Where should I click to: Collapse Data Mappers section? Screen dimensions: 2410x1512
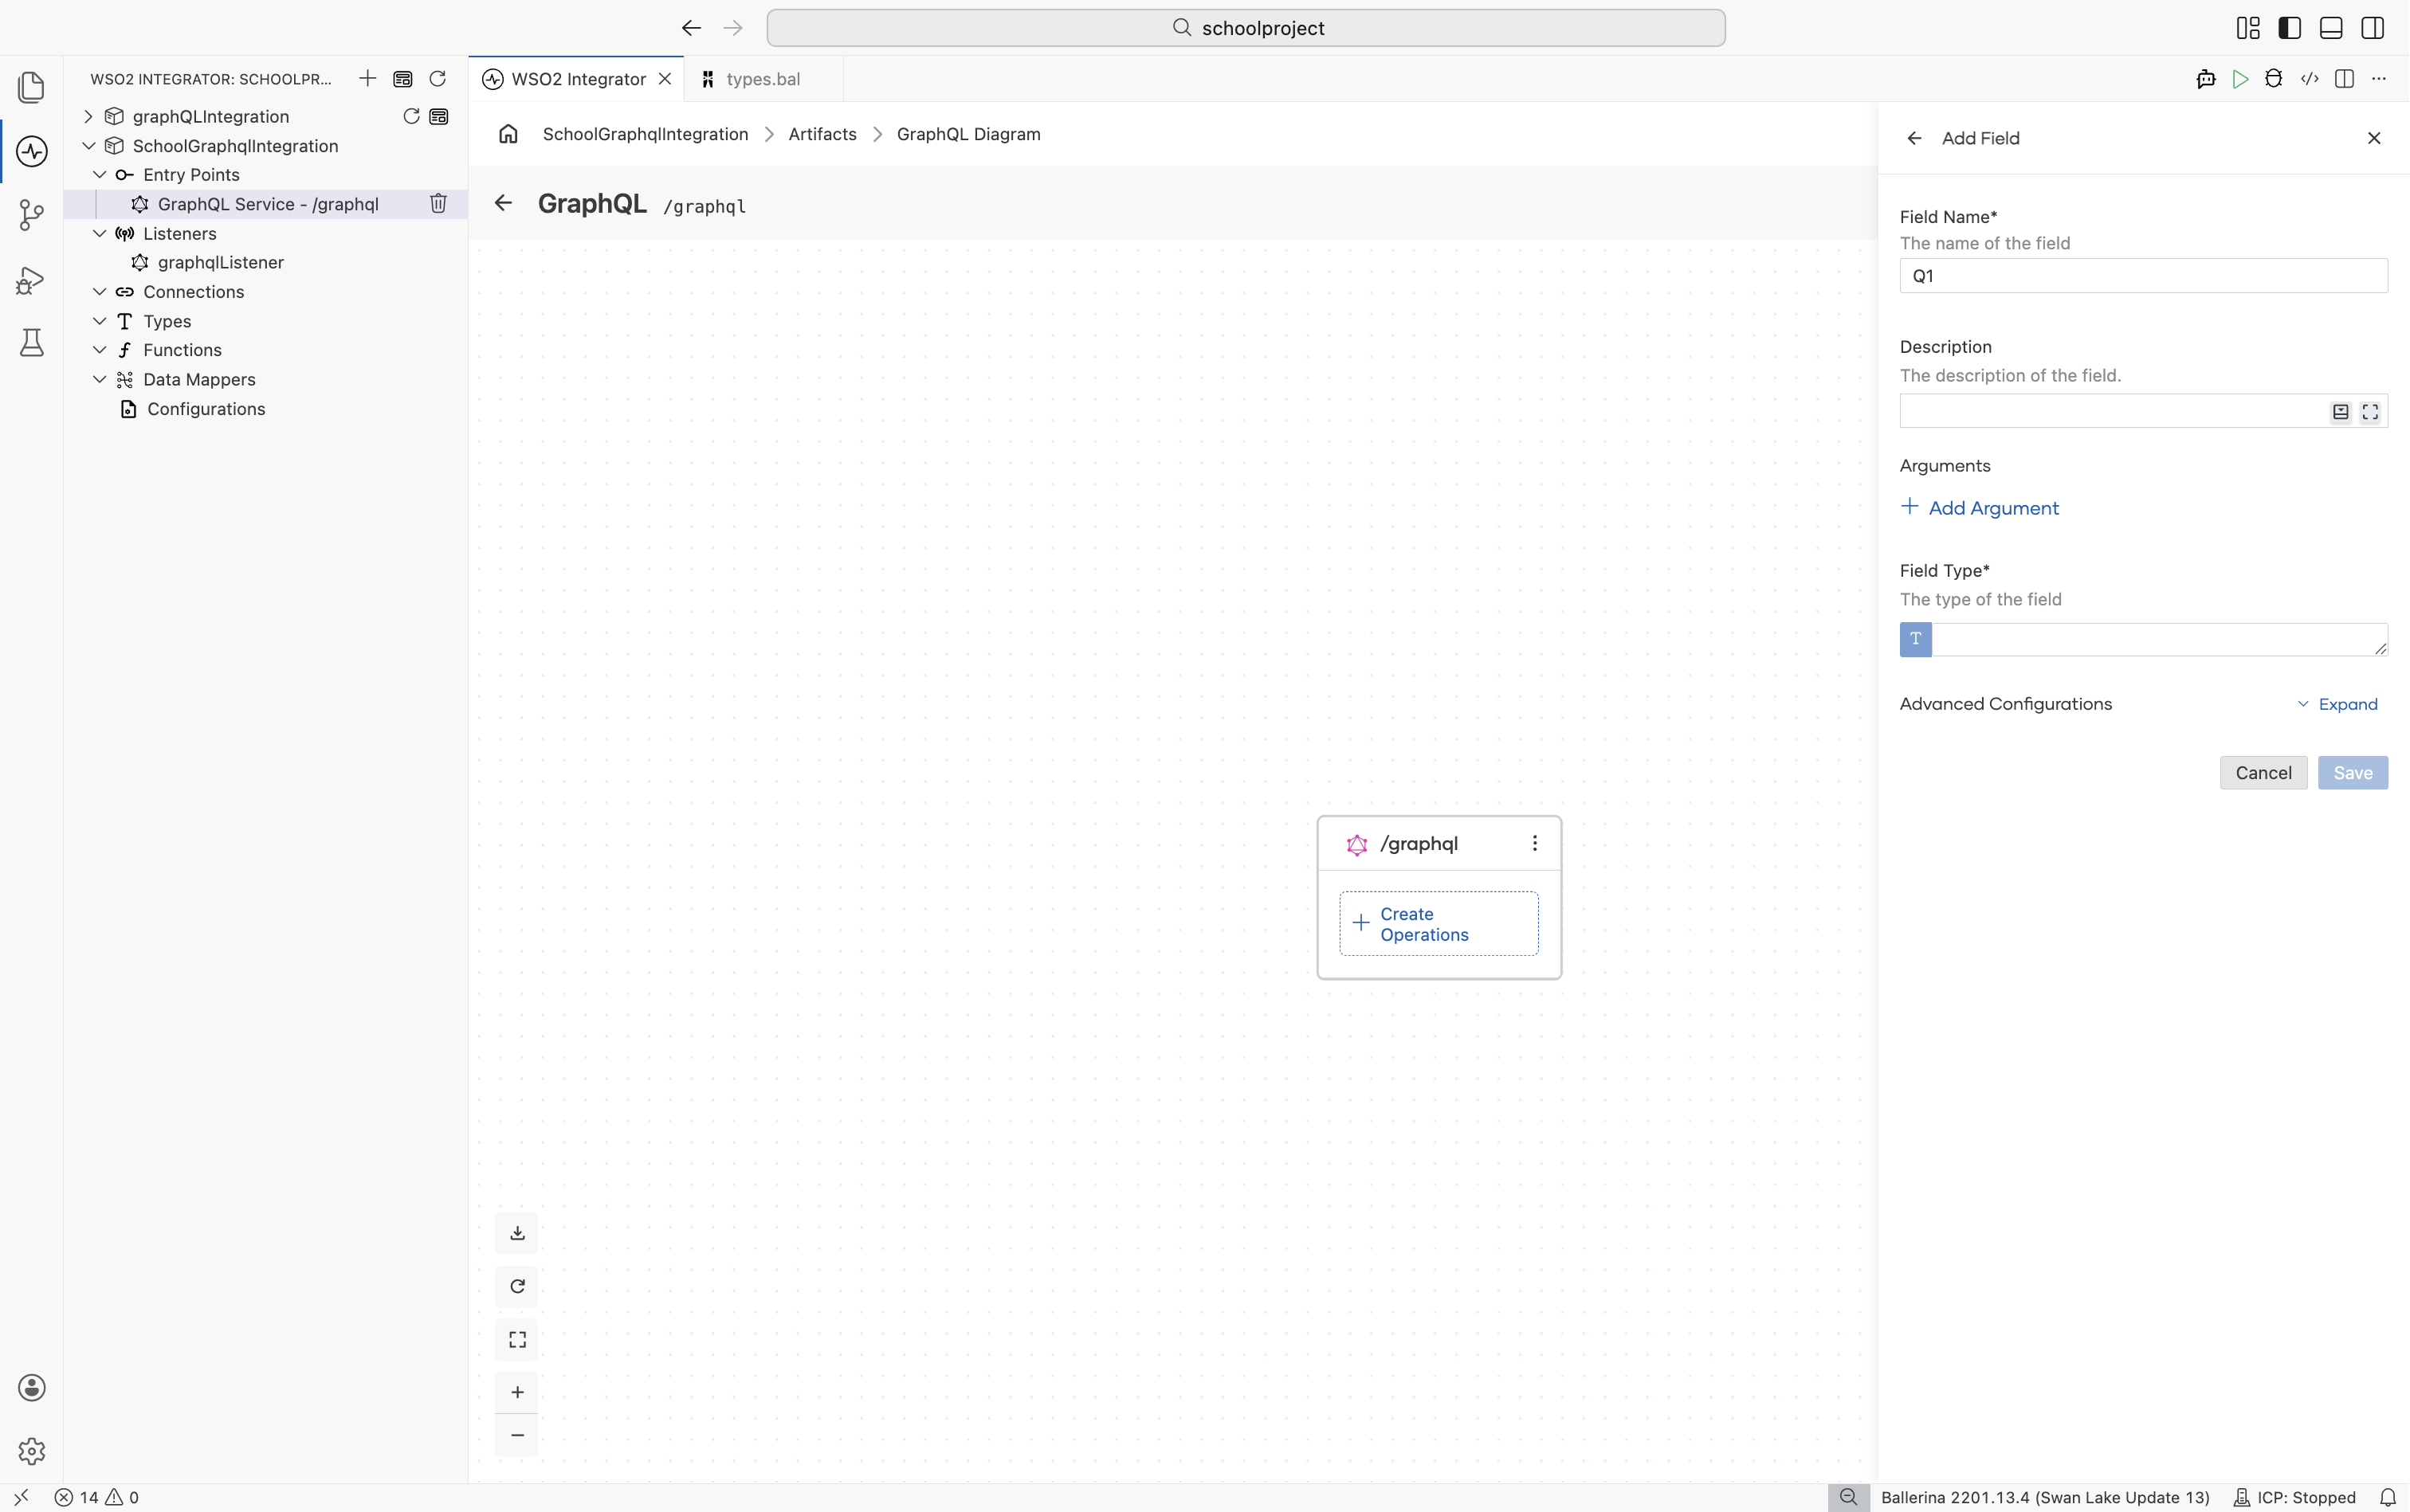(x=99, y=379)
